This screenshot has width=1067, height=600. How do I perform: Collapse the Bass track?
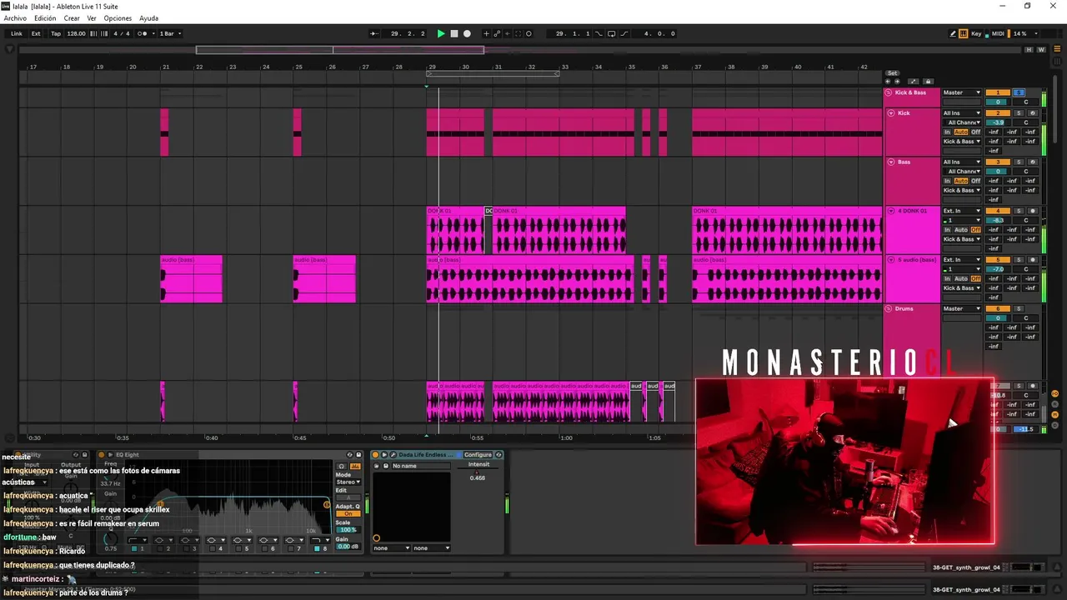click(891, 162)
